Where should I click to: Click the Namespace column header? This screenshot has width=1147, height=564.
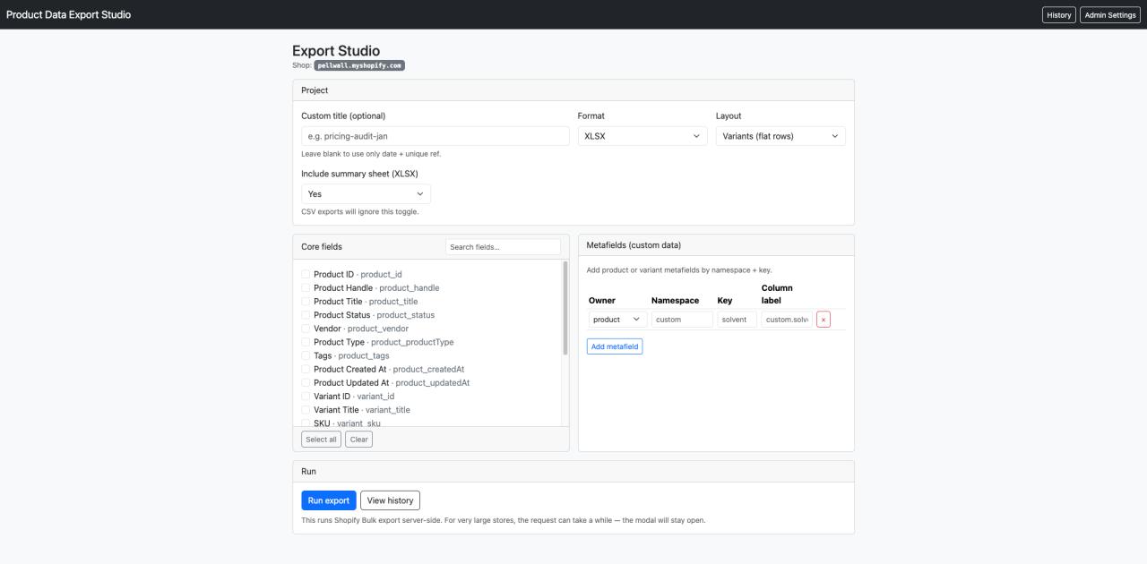pyautogui.click(x=675, y=301)
